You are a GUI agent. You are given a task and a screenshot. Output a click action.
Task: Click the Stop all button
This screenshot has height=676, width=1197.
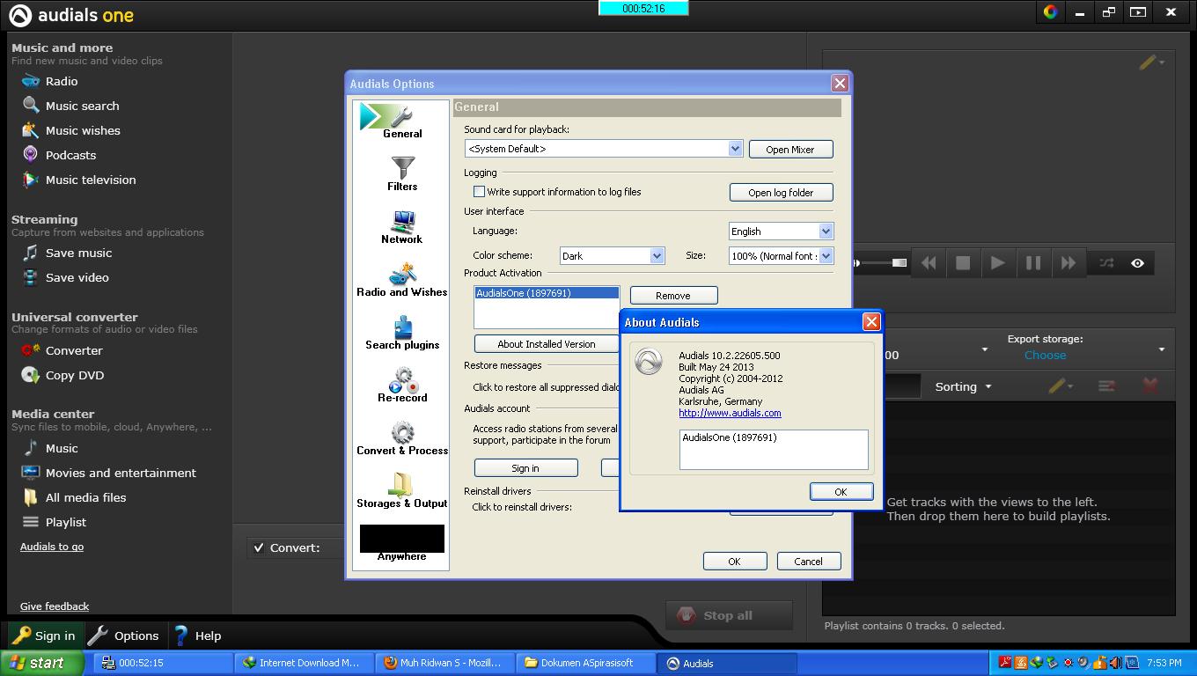tap(728, 615)
